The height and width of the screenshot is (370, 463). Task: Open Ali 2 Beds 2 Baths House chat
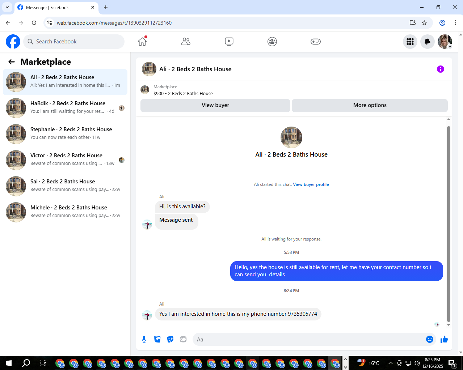65,82
